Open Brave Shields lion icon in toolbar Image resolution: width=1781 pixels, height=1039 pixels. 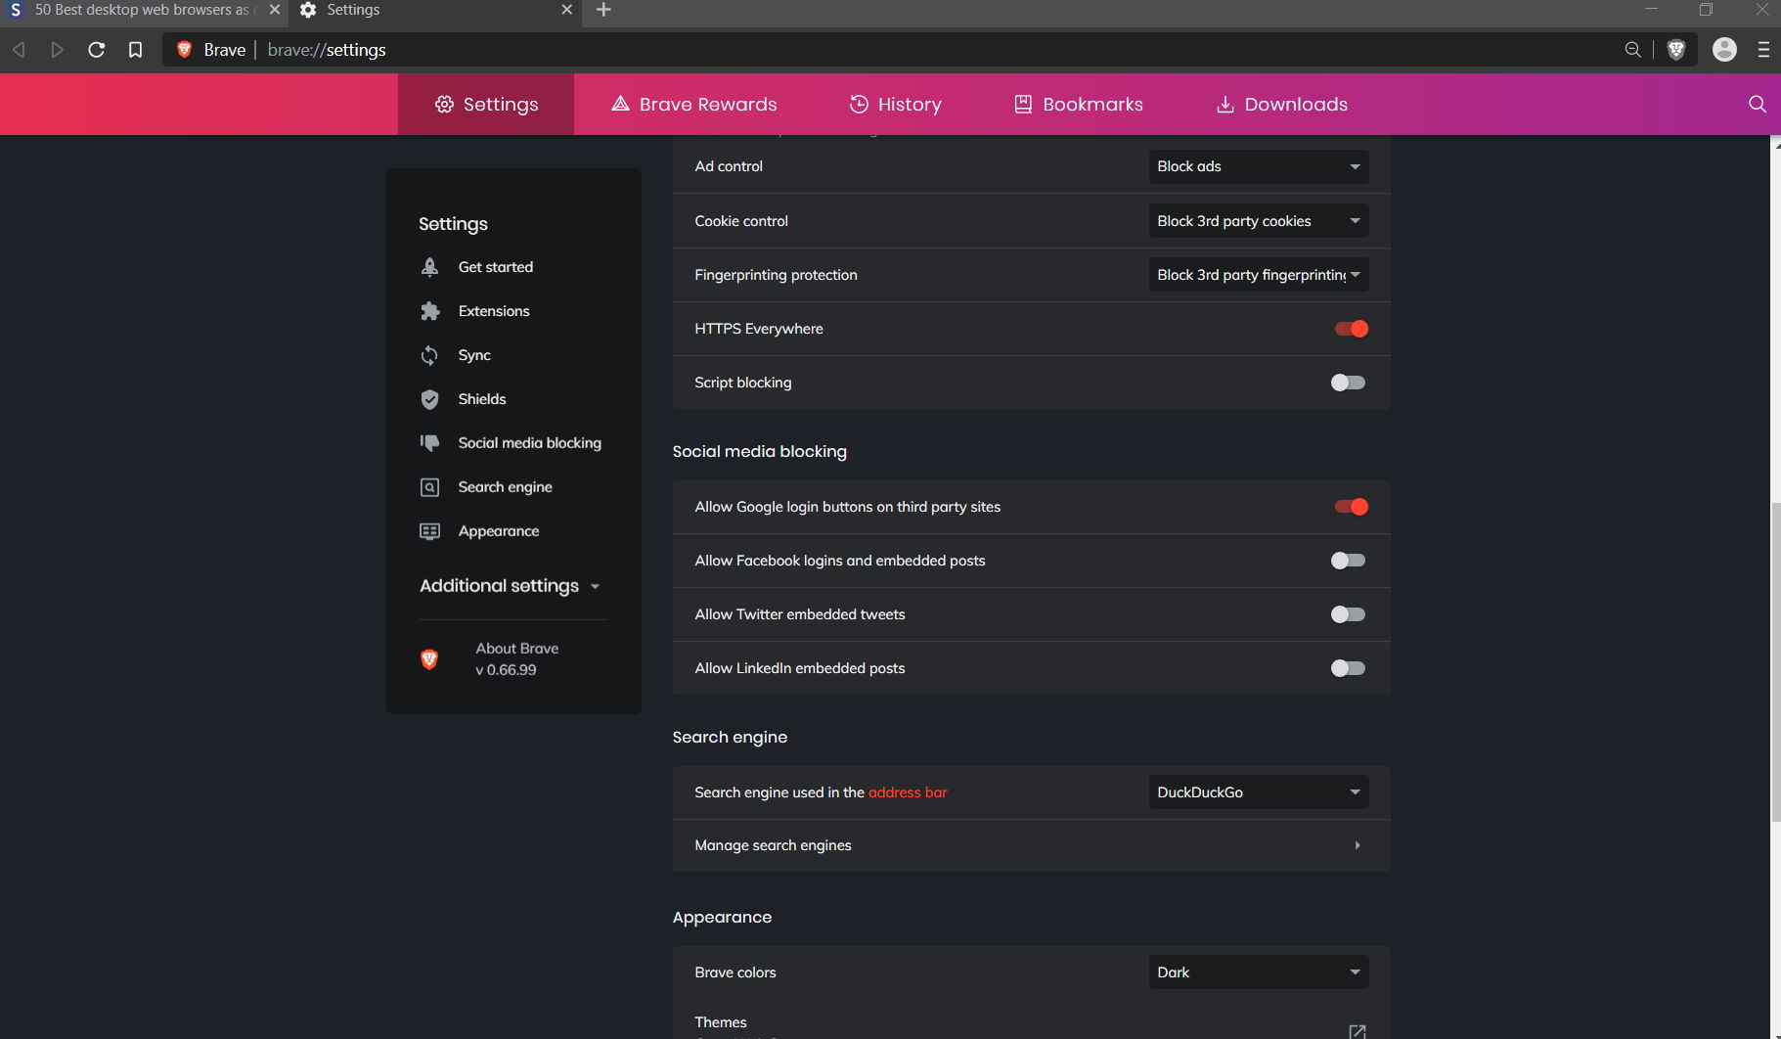[1675, 50]
